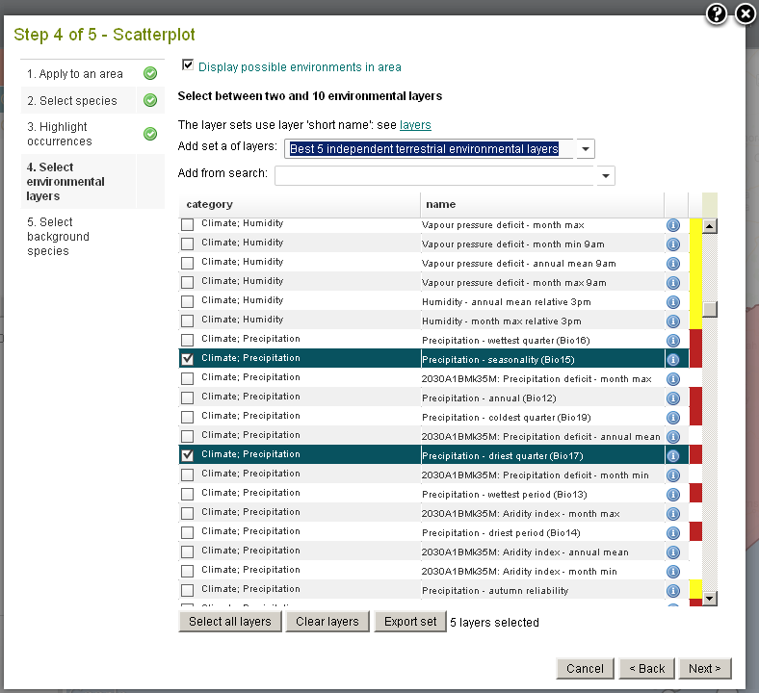Viewport: 759px width, 693px height.
Task: Open info for Aridity index - annual mean
Action: (673, 552)
